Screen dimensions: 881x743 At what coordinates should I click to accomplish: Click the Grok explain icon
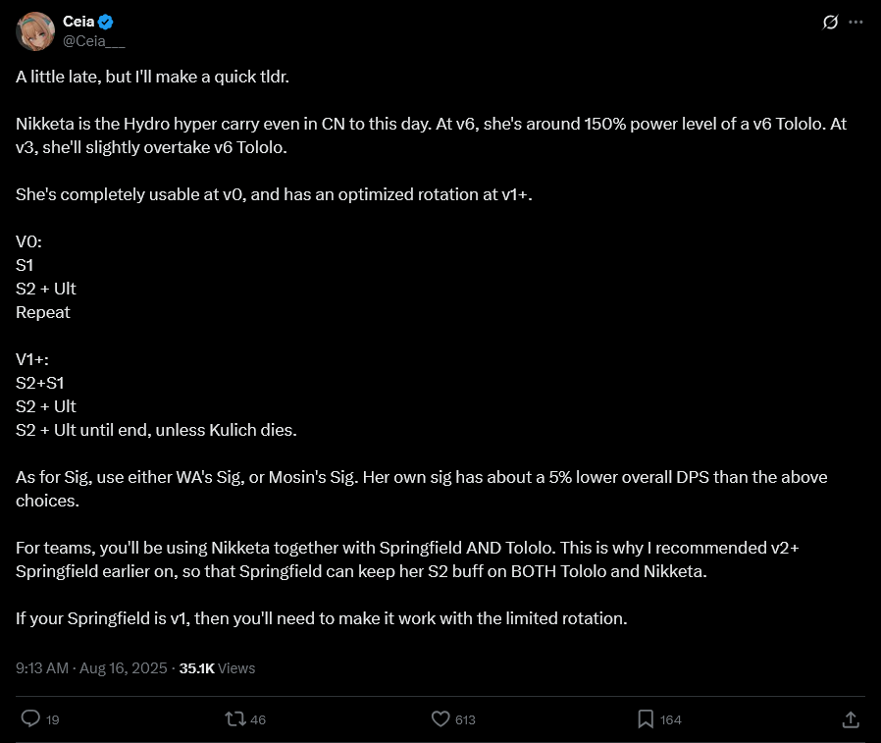pos(830,22)
